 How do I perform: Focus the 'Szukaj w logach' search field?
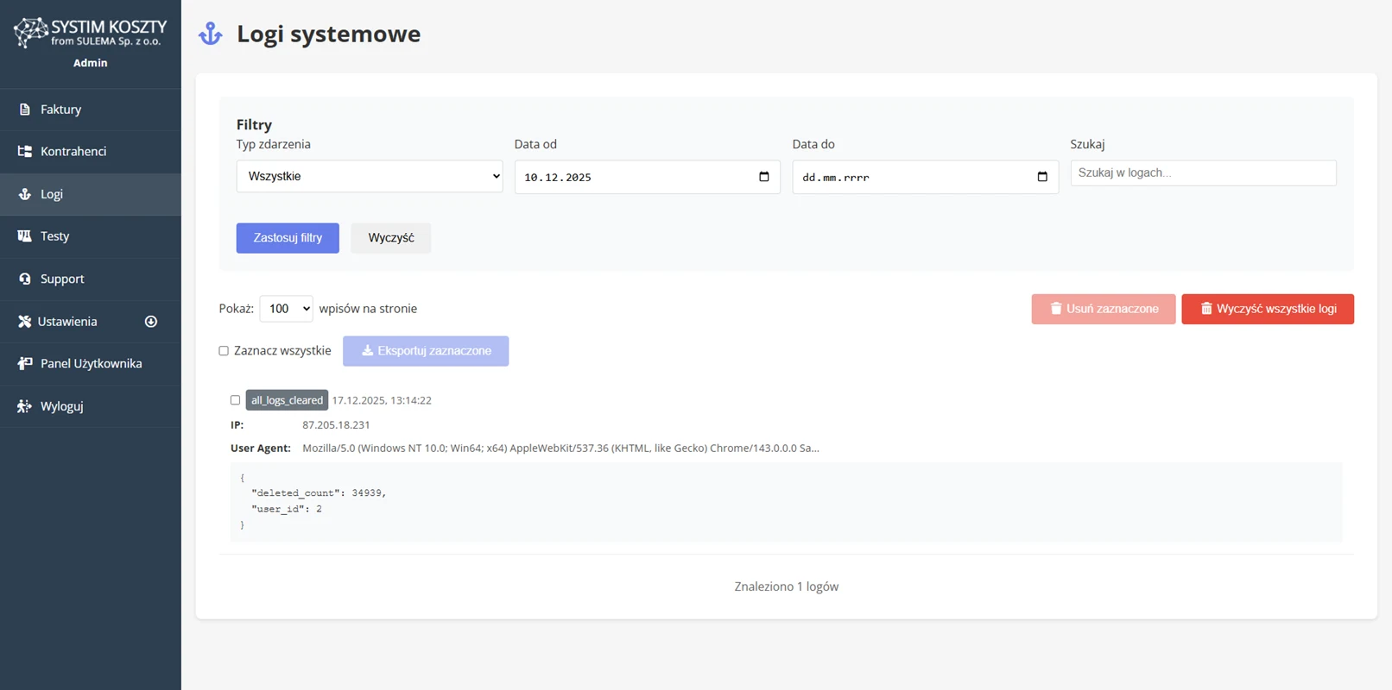[1202, 172]
